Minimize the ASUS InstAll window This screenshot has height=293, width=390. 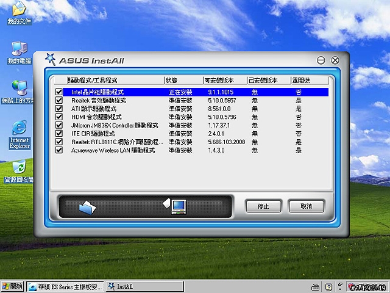tap(321, 60)
